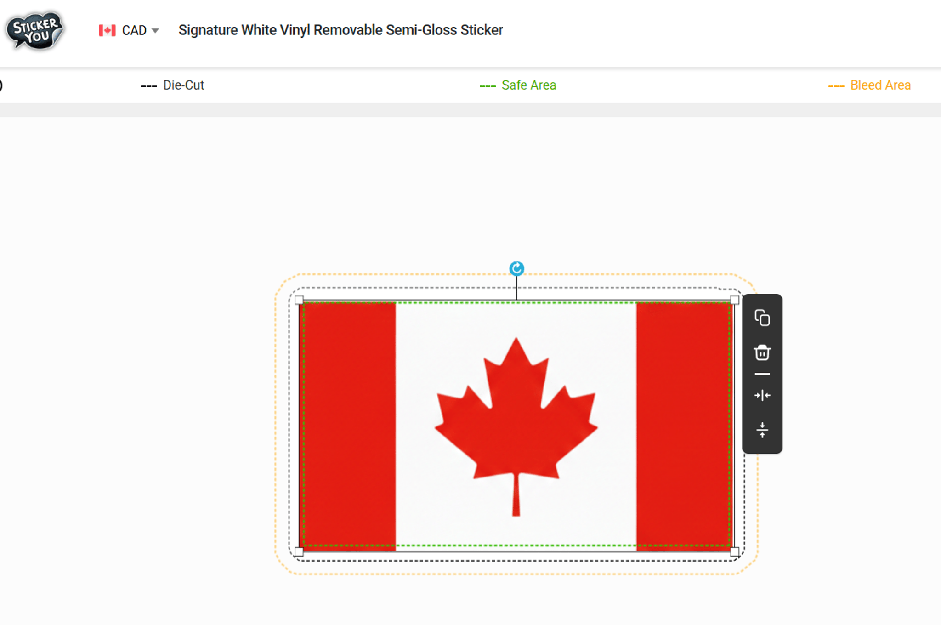Click the right red stripe of flag
941x625 pixels.
(x=683, y=425)
